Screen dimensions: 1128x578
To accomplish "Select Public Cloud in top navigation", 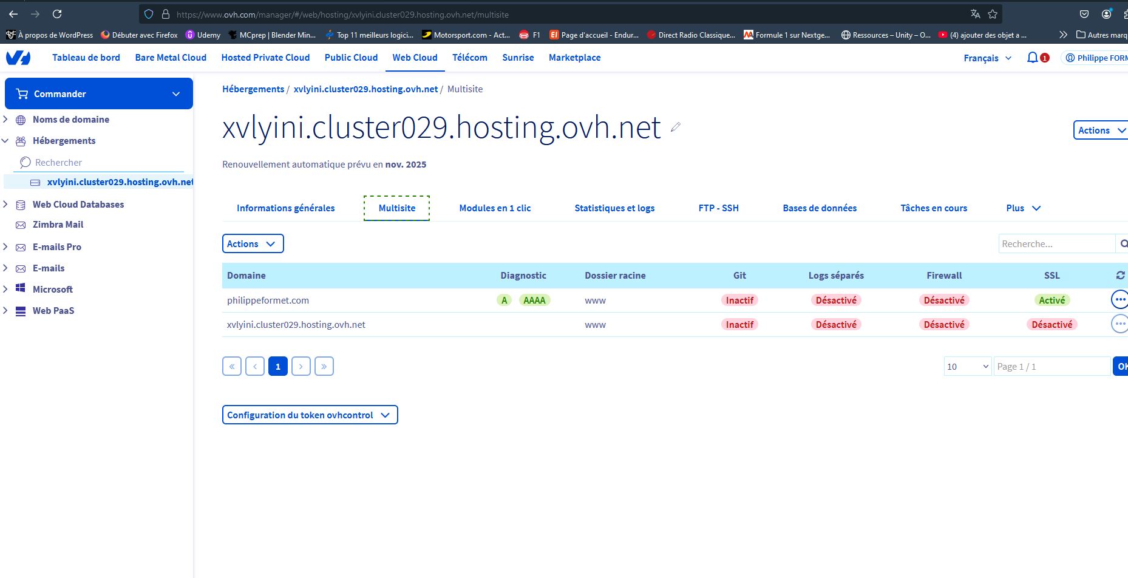I will (351, 58).
